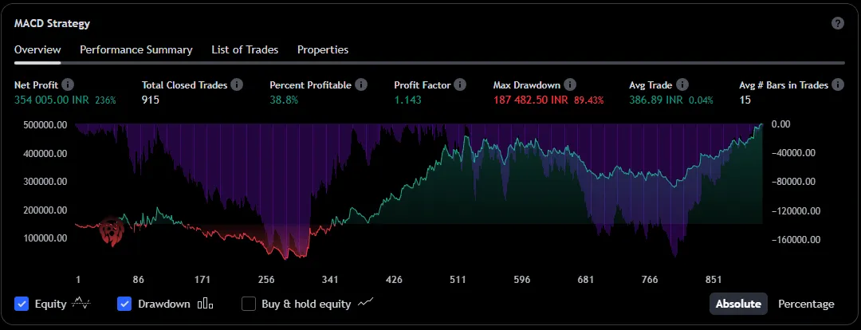
Task: Click the Drawdown bar chart icon
Action: pyautogui.click(x=206, y=304)
